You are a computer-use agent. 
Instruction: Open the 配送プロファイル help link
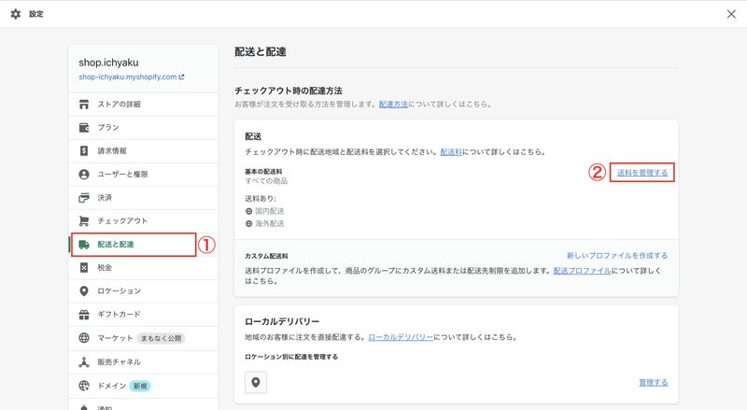click(x=582, y=271)
